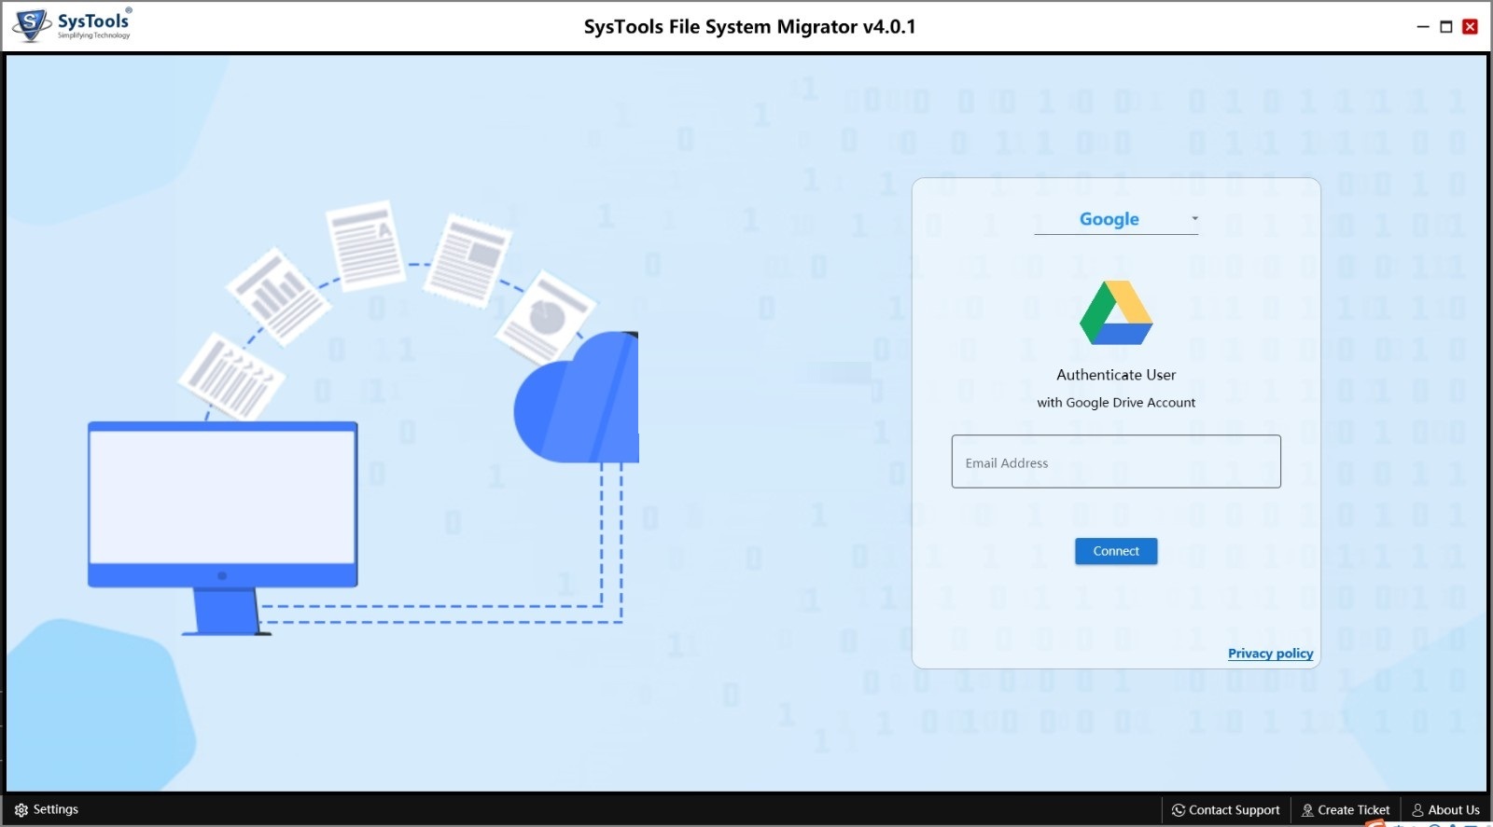The height and width of the screenshot is (827, 1493).
Task: Open About Us text in footer
Action: click(x=1453, y=810)
